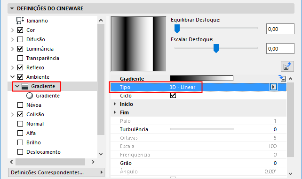Click the Oitavas parameter row
Viewport: 302px width, 179px height.
tap(199, 138)
